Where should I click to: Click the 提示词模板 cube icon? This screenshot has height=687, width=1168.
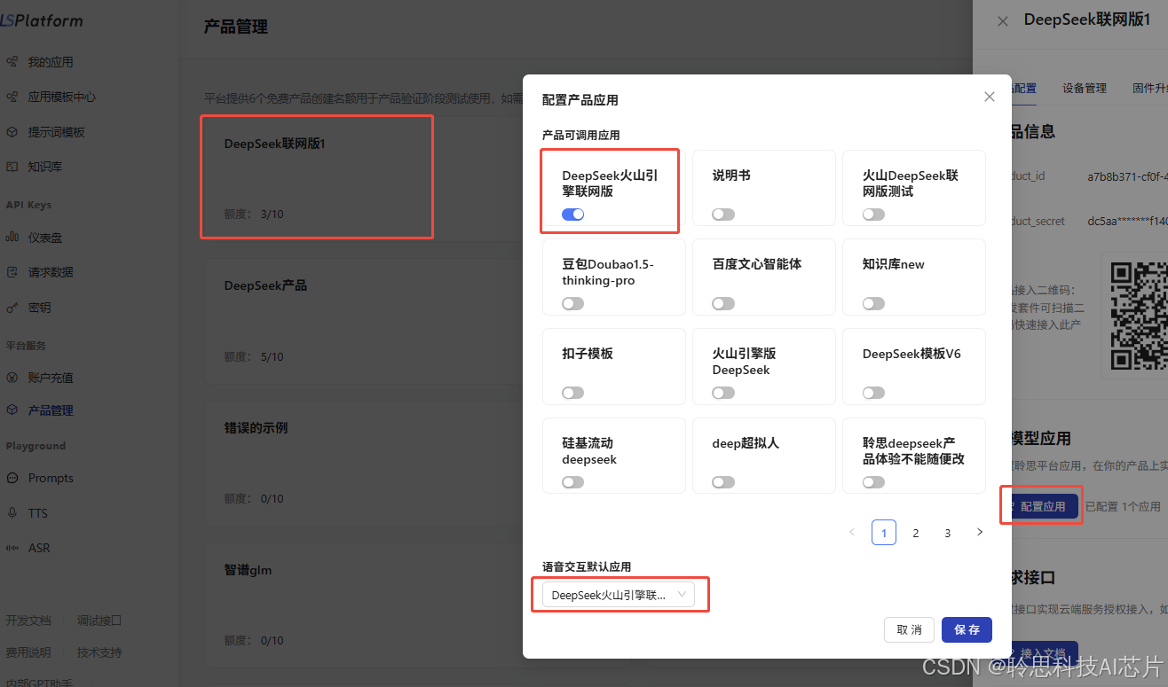pyautogui.click(x=12, y=132)
